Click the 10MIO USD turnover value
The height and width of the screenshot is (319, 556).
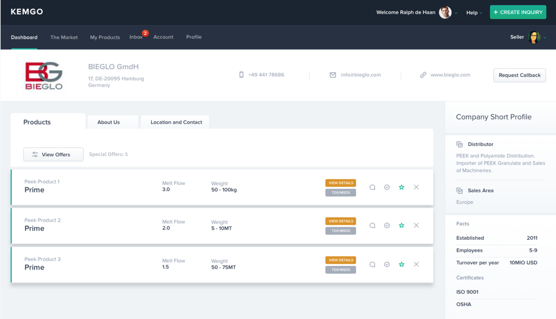523,263
